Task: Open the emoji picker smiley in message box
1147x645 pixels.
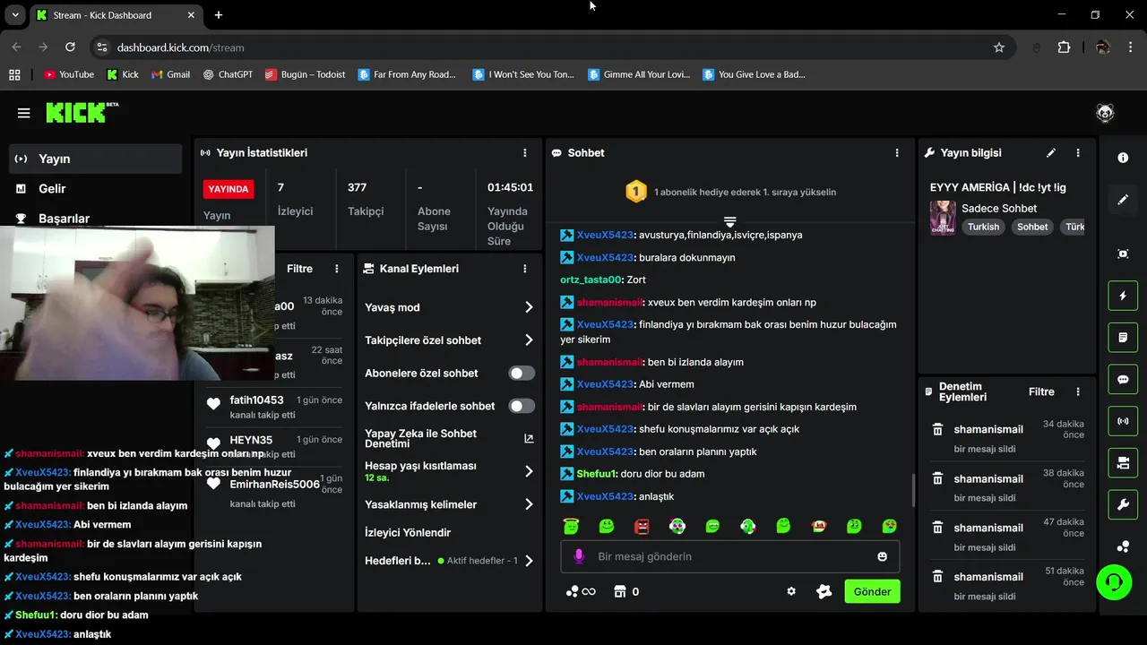Action: [882, 556]
